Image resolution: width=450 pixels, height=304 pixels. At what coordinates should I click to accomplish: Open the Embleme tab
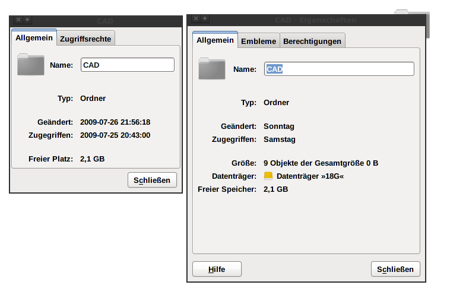[x=258, y=41]
